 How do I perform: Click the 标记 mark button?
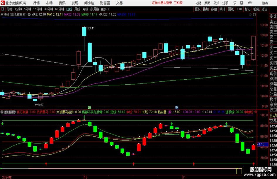point(247,9)
